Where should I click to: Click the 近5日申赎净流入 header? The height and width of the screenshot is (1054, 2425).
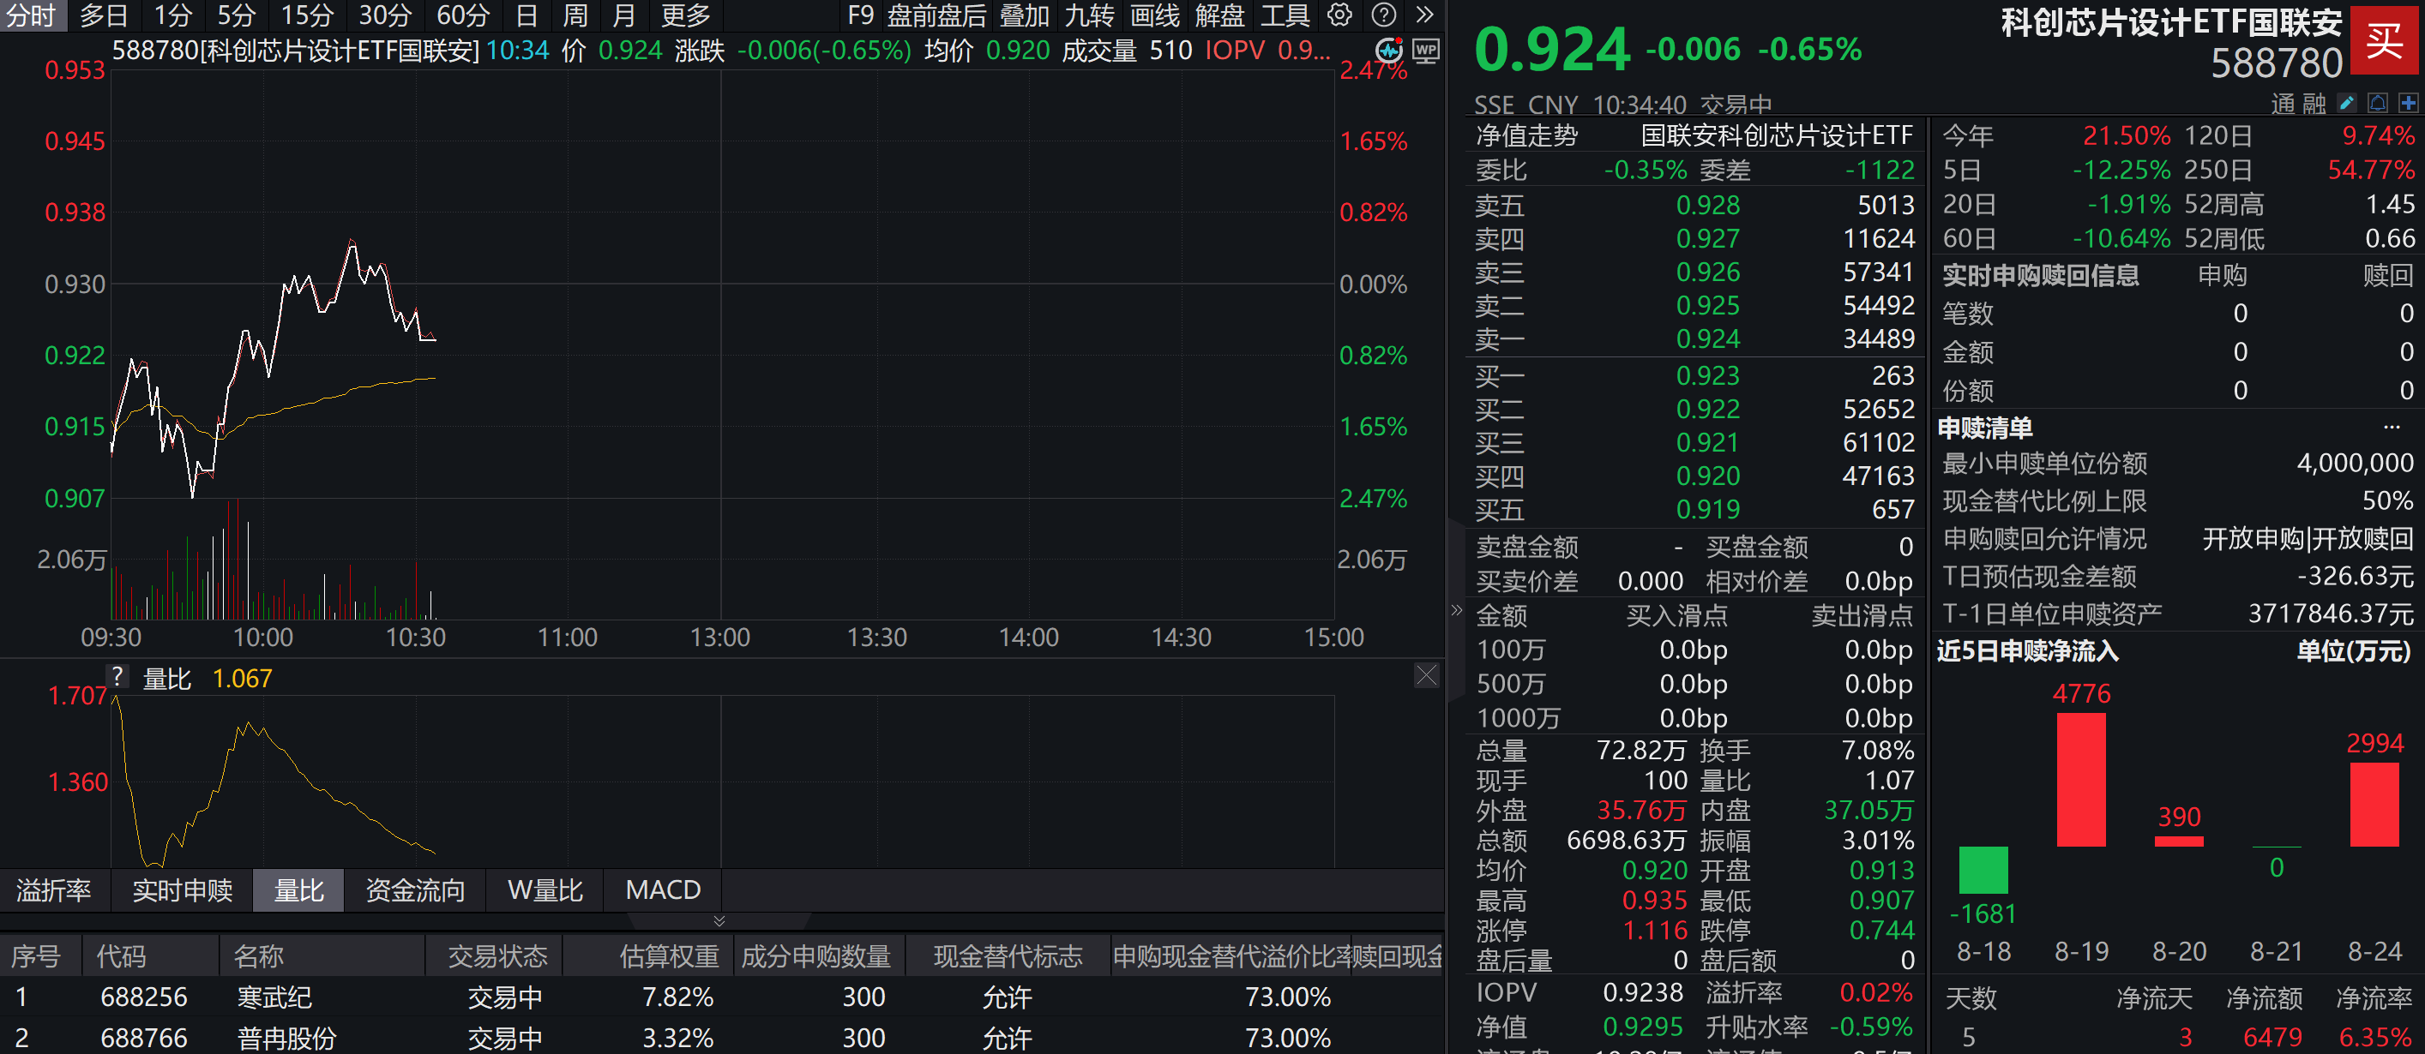click(2026, 651)
